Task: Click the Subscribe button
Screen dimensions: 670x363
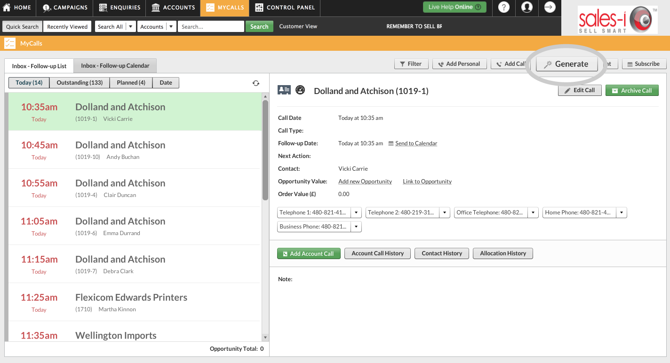Action: click(644, 64)
